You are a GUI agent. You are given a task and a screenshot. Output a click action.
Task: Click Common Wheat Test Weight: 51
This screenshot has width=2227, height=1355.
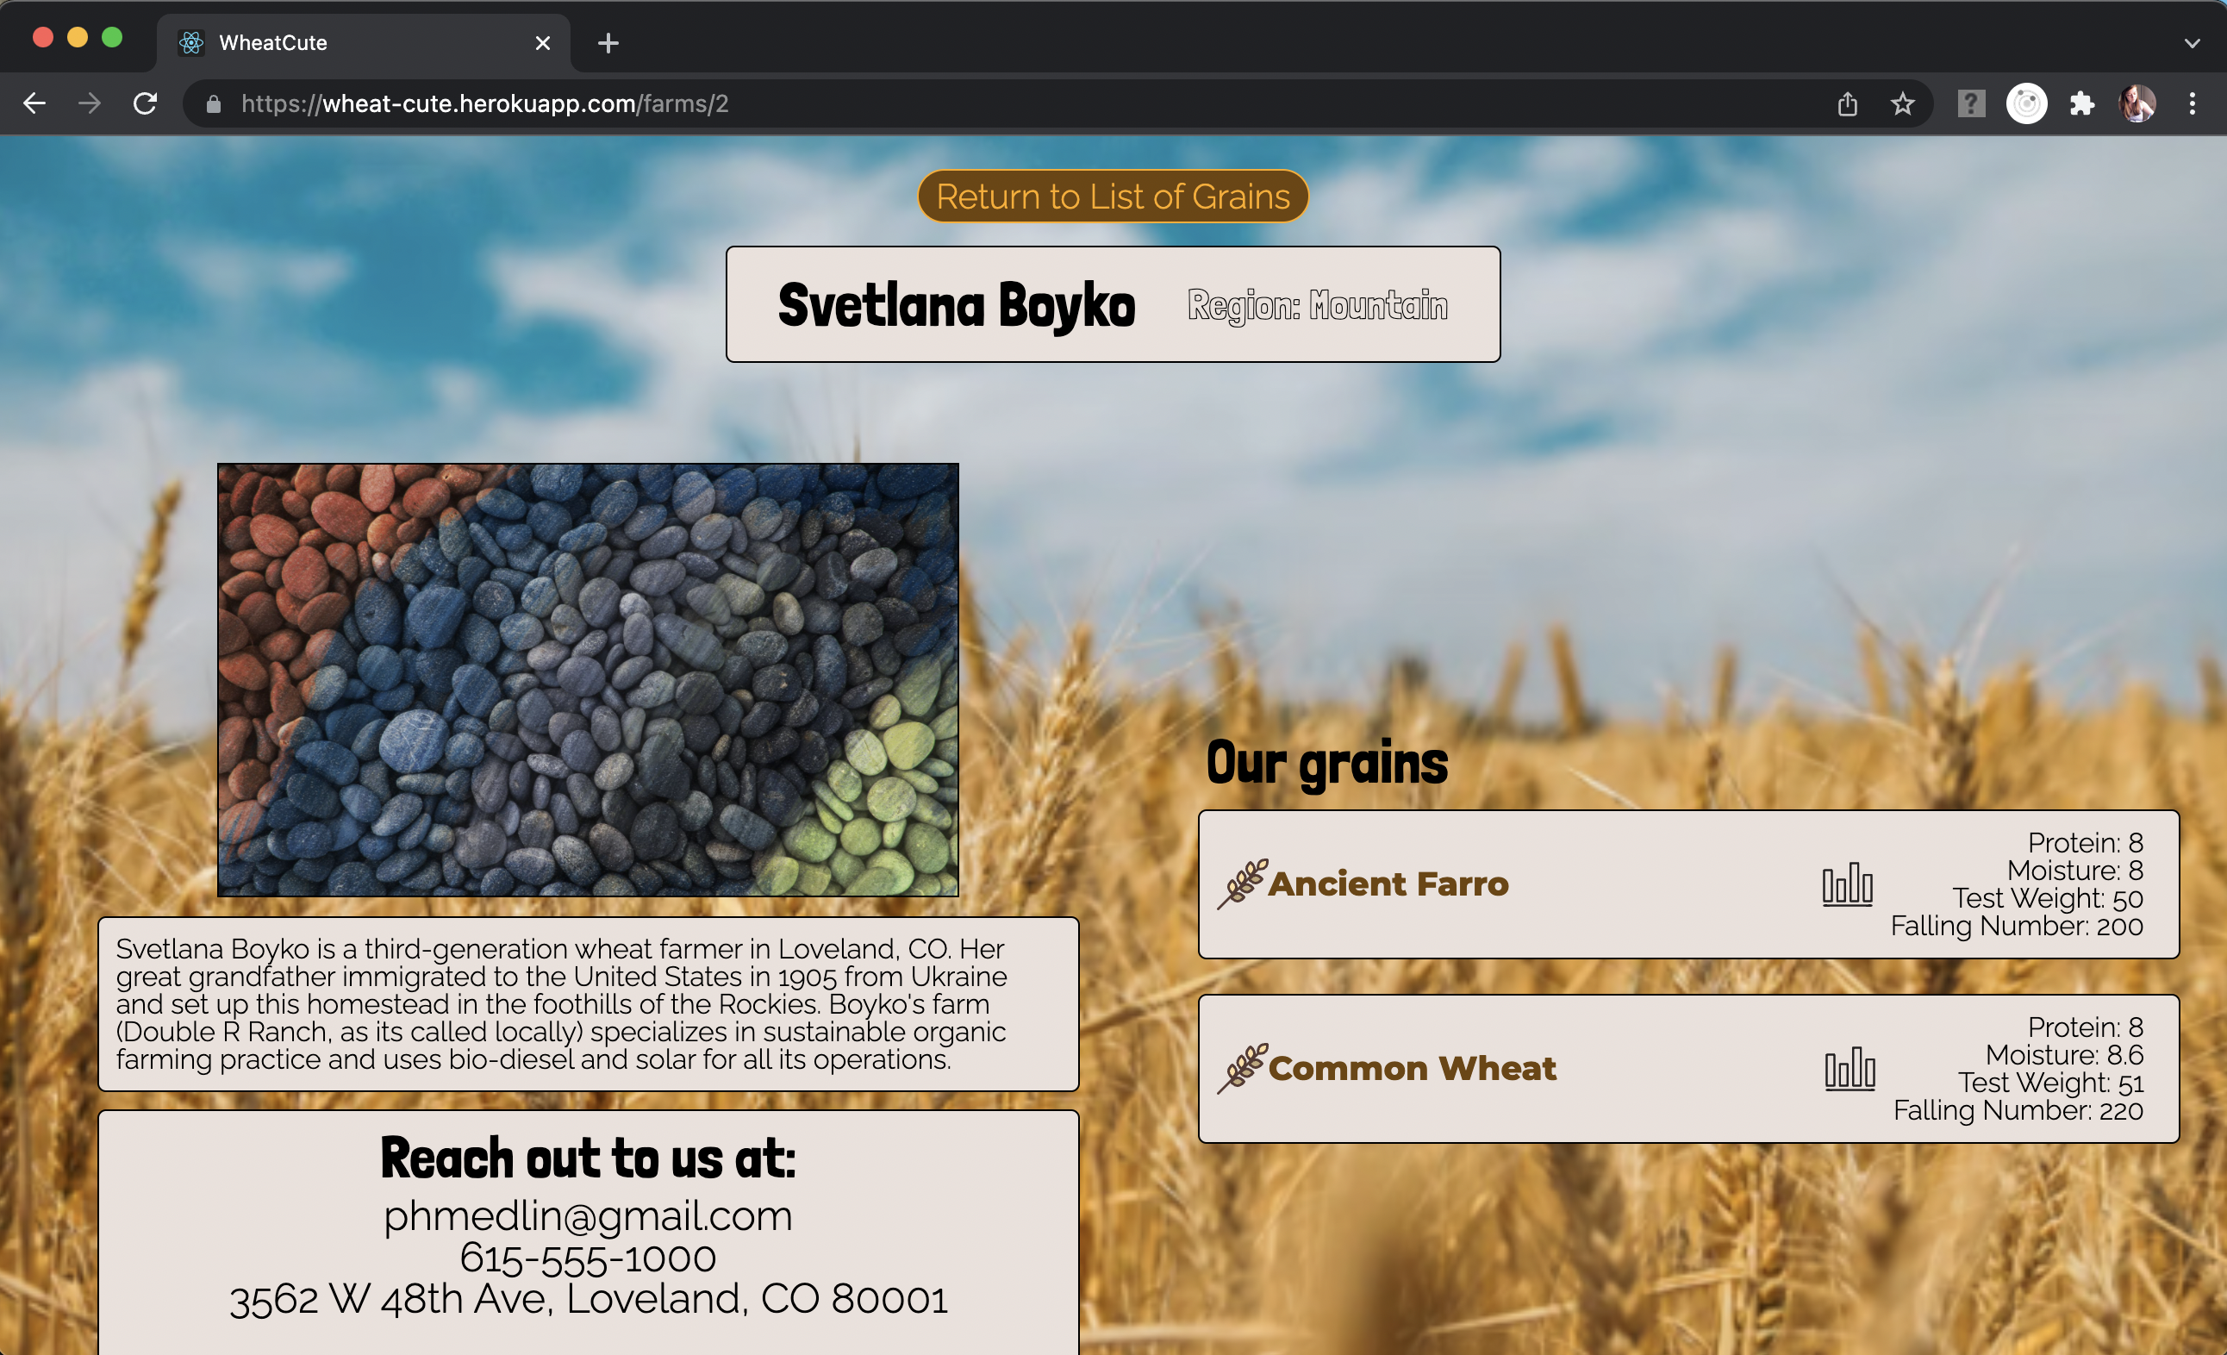(x=2051, y=1082)
